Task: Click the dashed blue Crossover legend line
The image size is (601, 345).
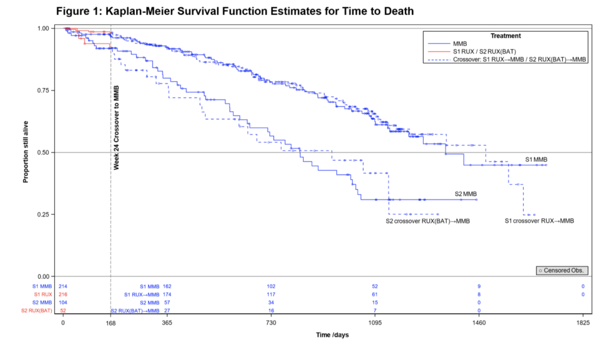Action: tap(440, 59)
